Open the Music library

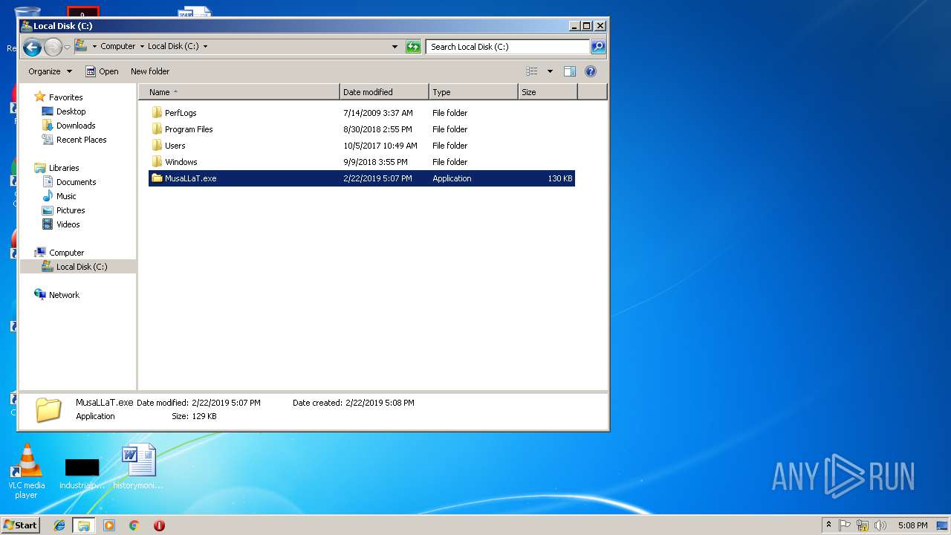pos(66,196)
